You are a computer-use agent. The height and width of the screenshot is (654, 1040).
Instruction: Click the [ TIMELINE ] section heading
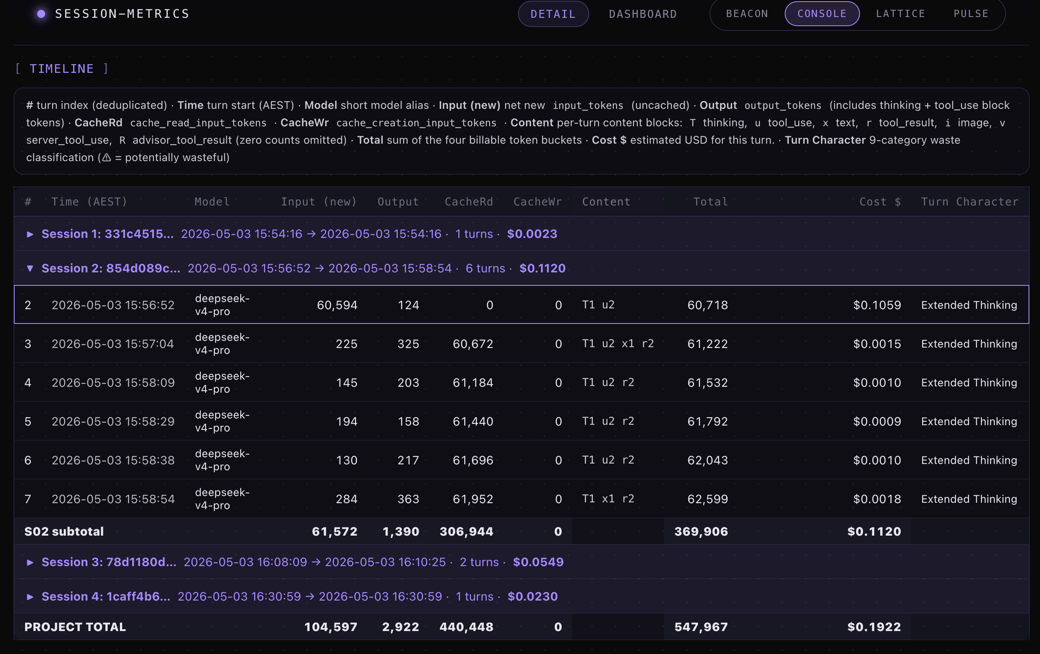(x=62, y=69)
